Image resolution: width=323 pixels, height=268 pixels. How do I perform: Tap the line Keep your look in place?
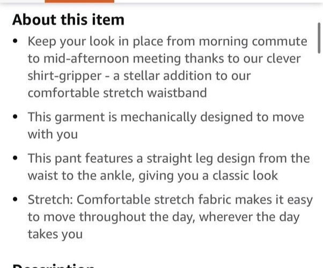tap(167, 41)
